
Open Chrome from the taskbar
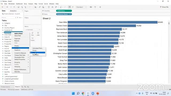coord(83,93)
